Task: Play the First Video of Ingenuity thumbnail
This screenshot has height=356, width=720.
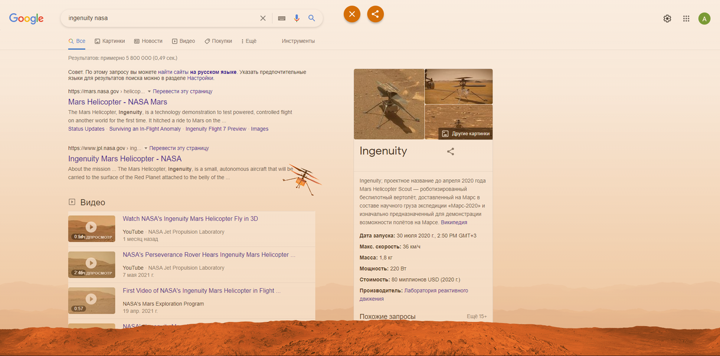Action: tap(91, 300)
